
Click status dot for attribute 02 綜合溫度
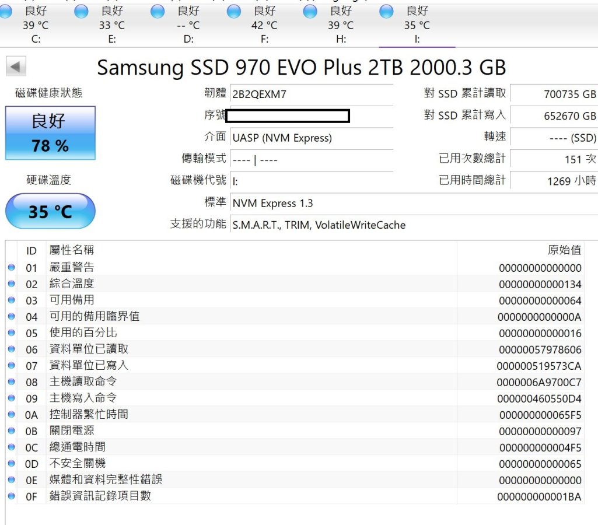[x=12, y=283]
